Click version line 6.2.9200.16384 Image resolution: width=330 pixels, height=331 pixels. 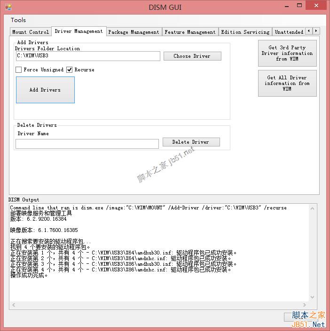38,219
